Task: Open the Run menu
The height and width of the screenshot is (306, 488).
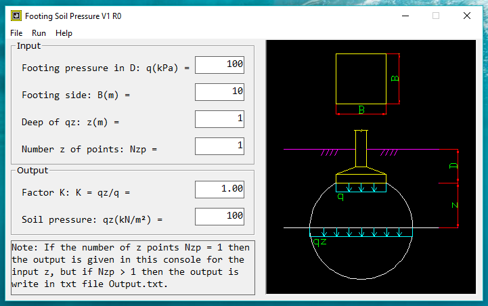Action: point(39,33)
